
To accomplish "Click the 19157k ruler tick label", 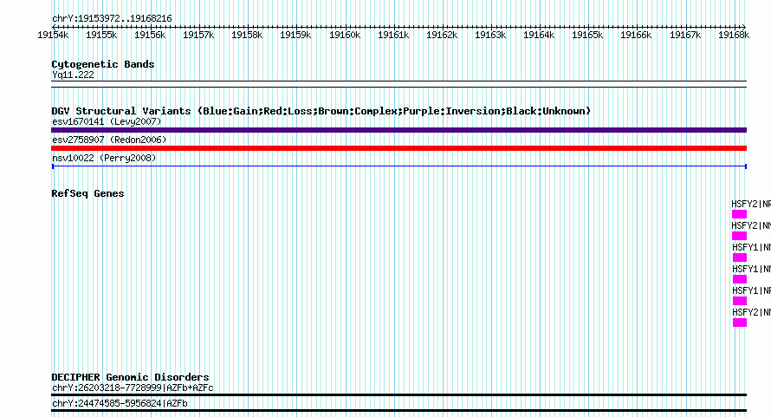I will 198,35.
